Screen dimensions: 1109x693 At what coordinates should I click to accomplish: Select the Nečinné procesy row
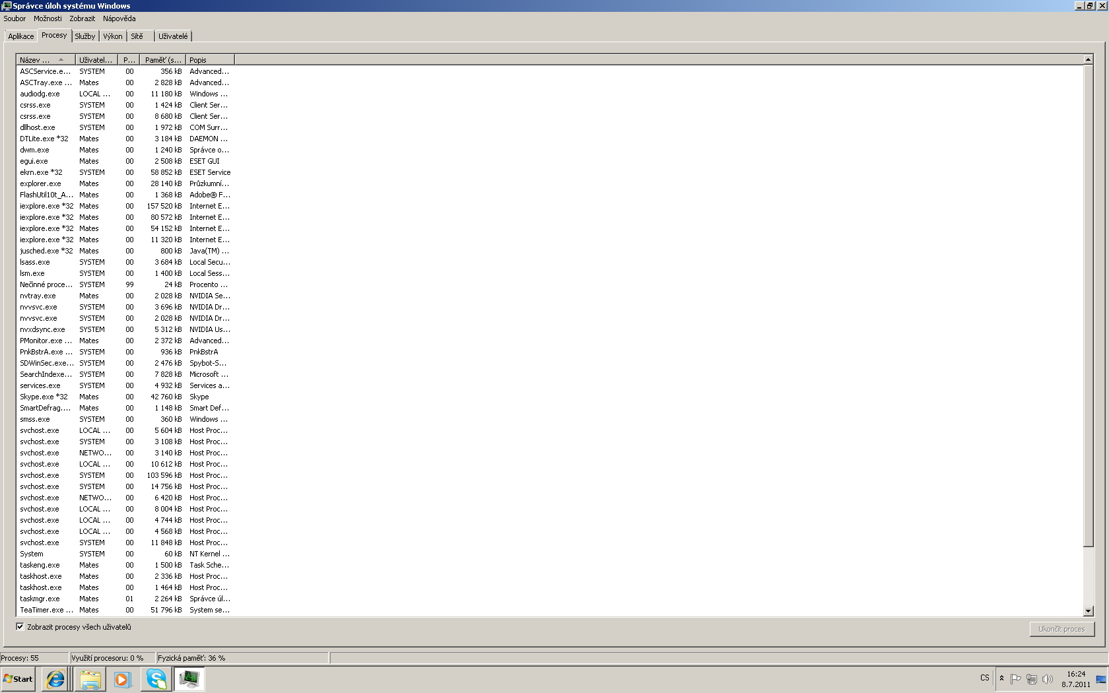pyautogui.click(x=125, y=284)
